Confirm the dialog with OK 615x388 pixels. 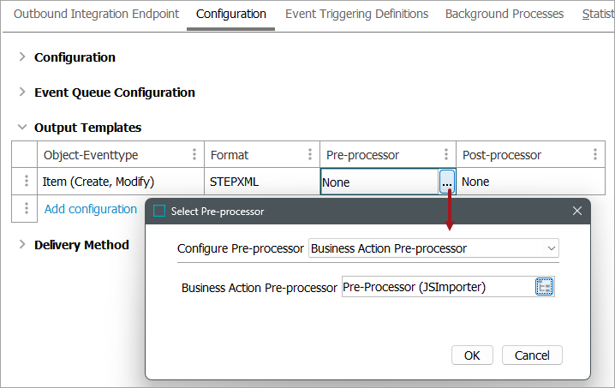(x=472, y=355)
